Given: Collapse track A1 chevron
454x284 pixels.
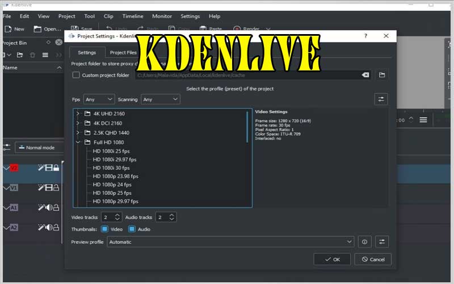Looking at the screenshot, I should [6, 208].
